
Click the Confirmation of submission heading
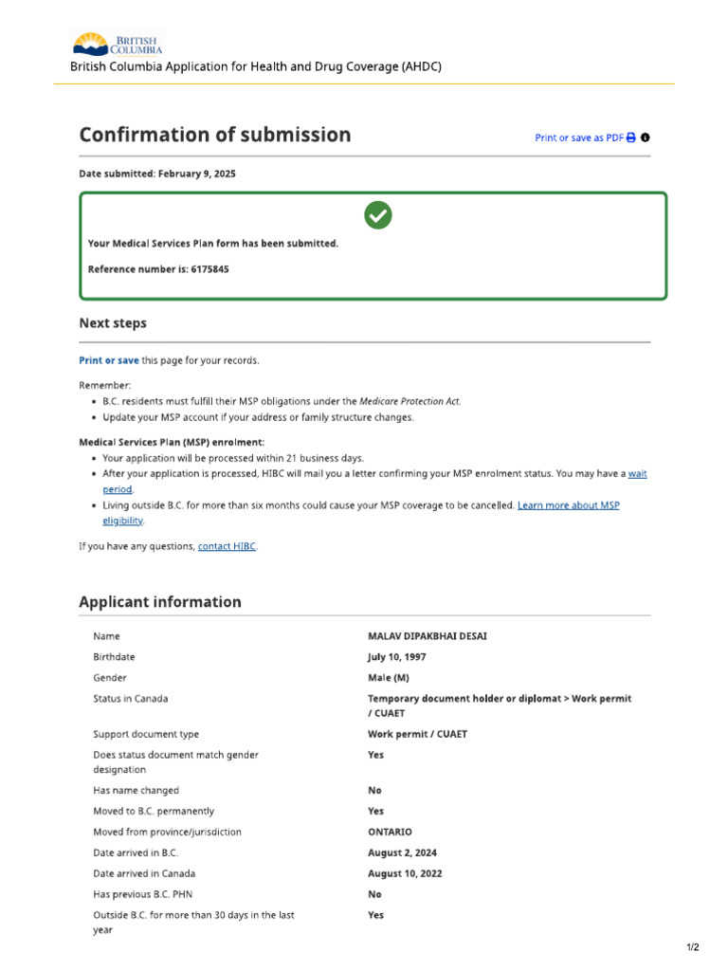click(x=215, y=135)
